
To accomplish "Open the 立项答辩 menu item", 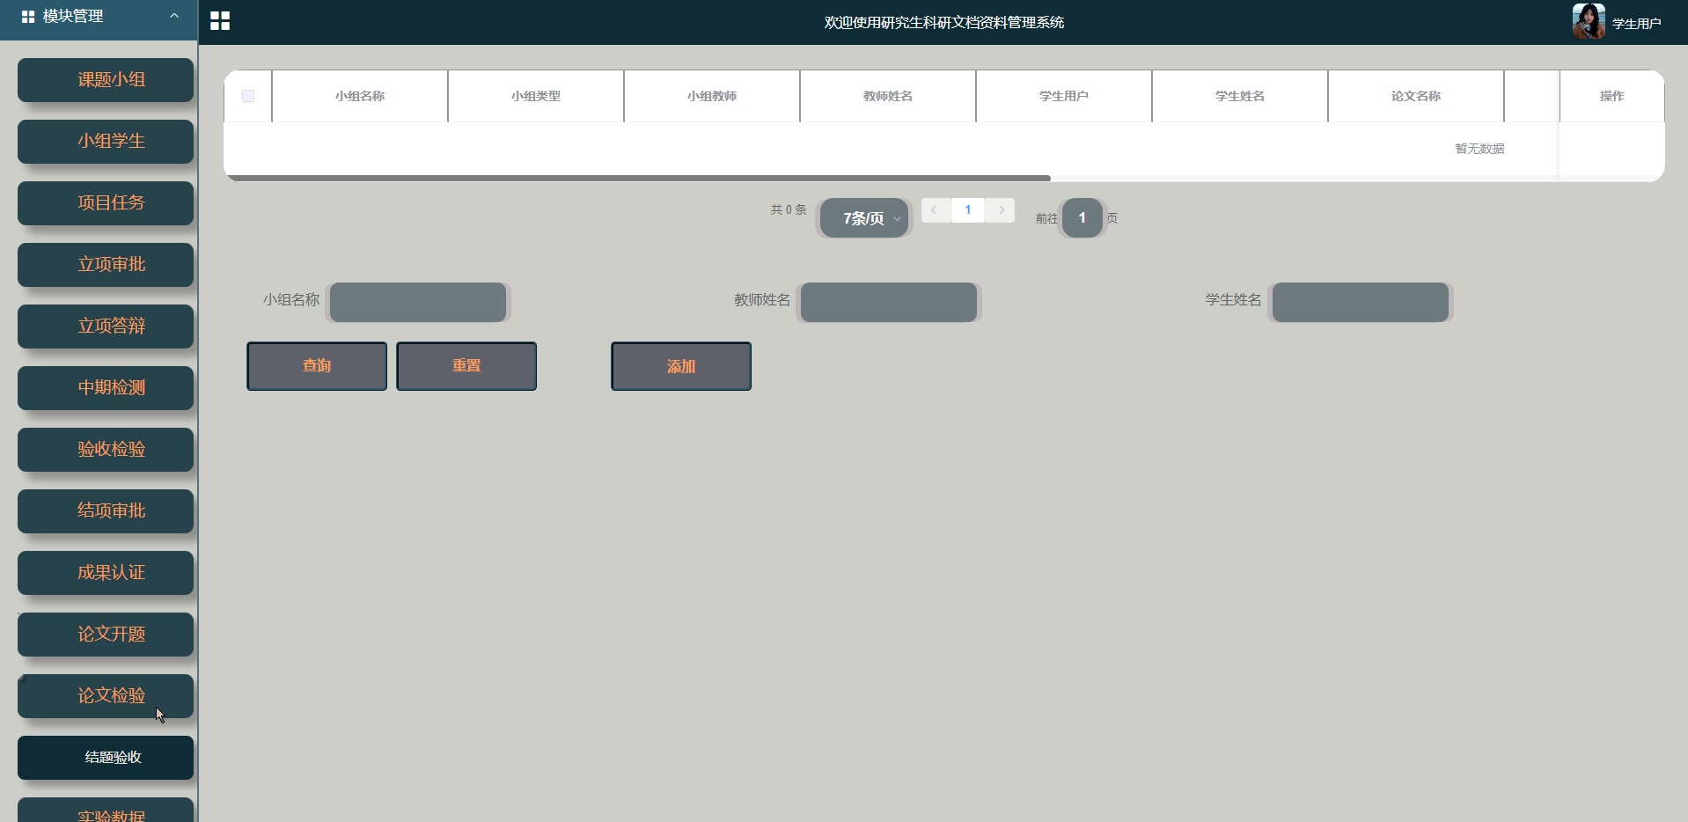I will tap(106, 327).
